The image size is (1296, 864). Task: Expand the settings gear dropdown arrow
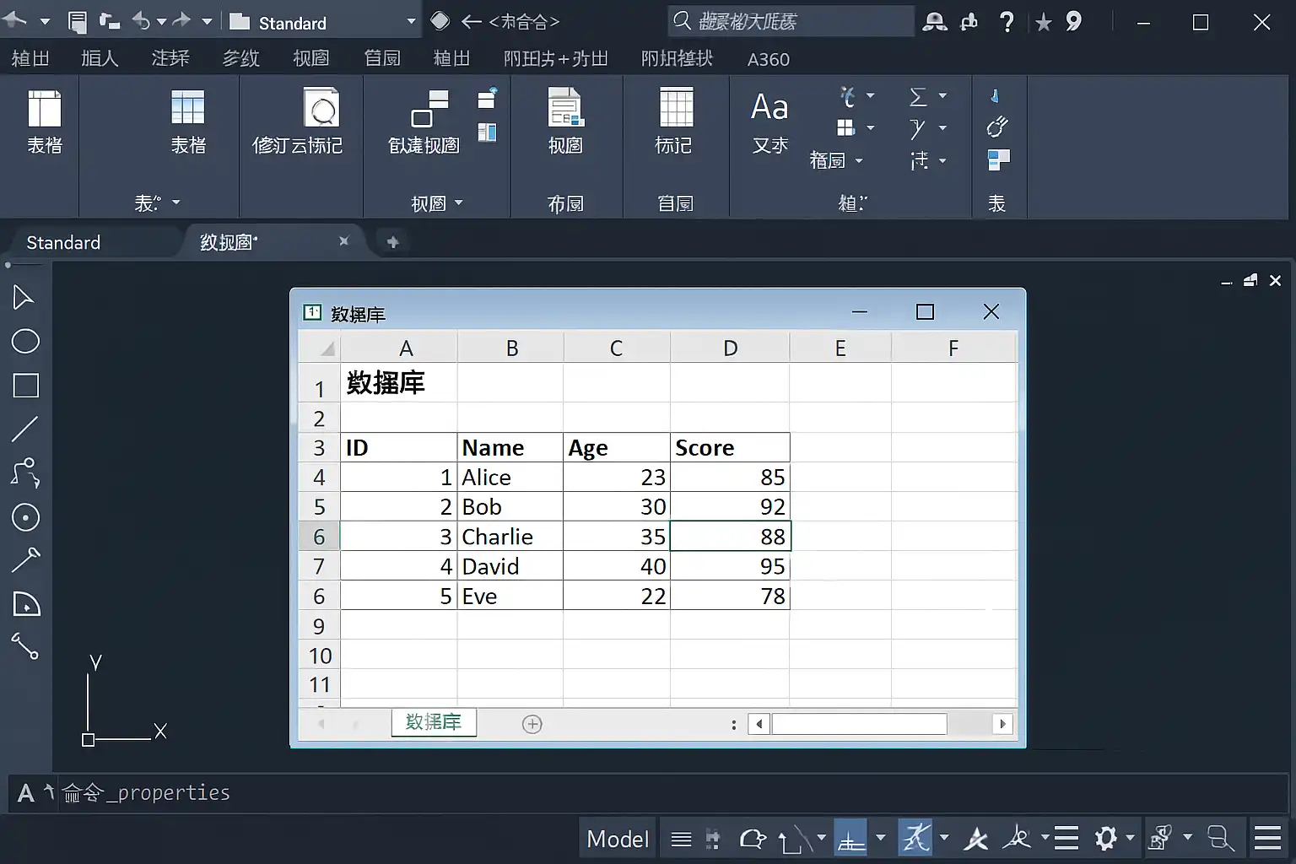click(1130, 838)
